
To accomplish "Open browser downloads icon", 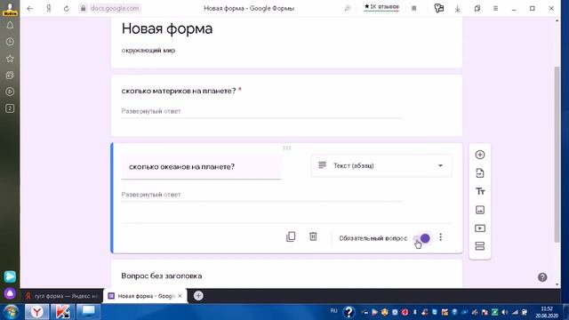I will (x=457, y=8).
